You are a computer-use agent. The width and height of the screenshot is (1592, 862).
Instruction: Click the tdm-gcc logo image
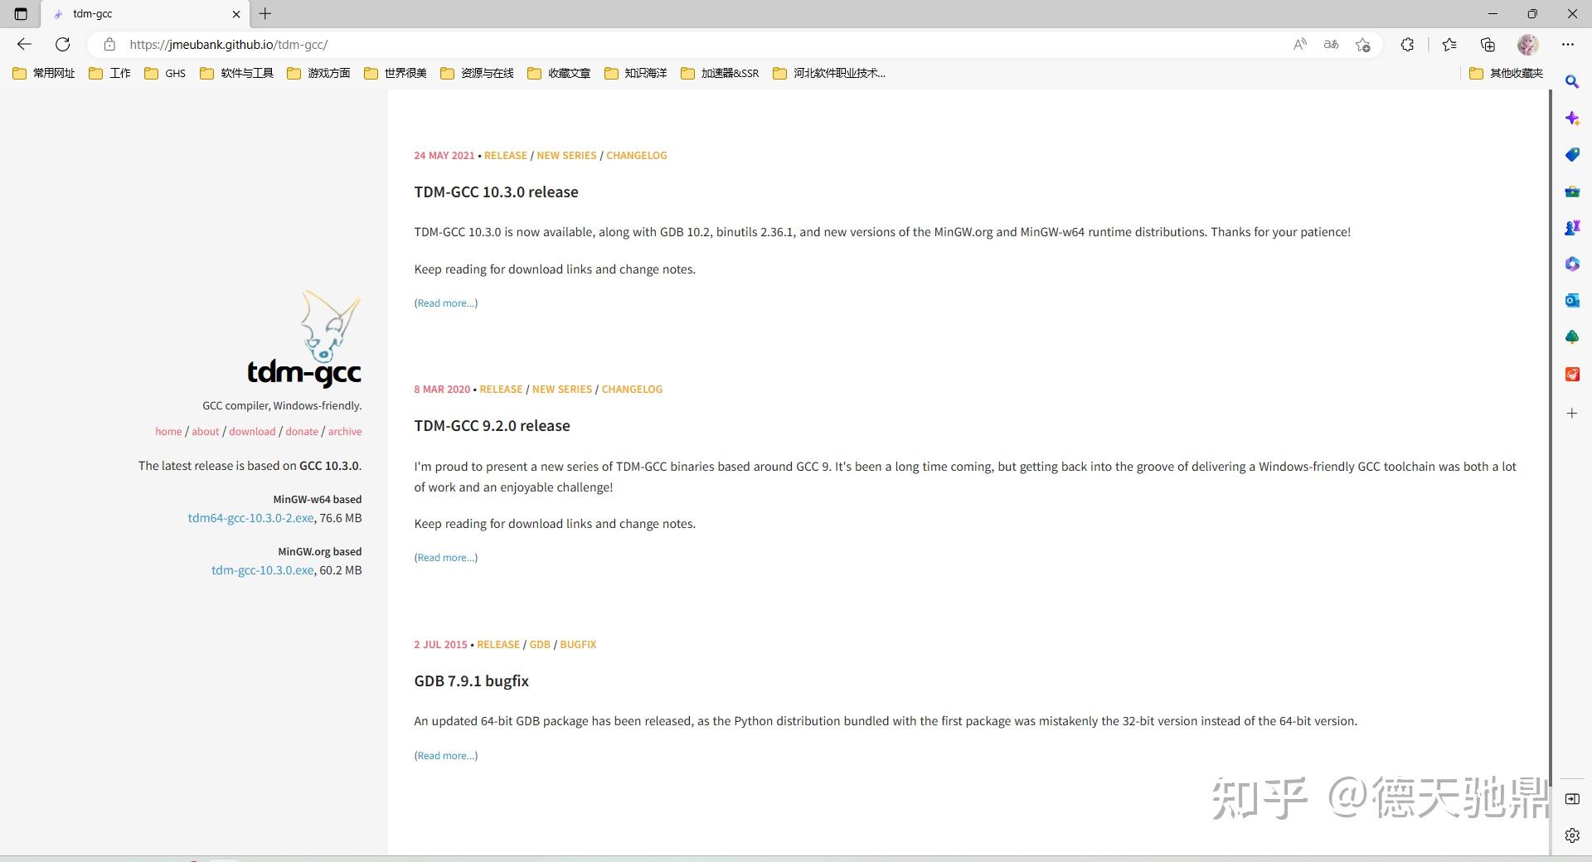pos(304,339)
